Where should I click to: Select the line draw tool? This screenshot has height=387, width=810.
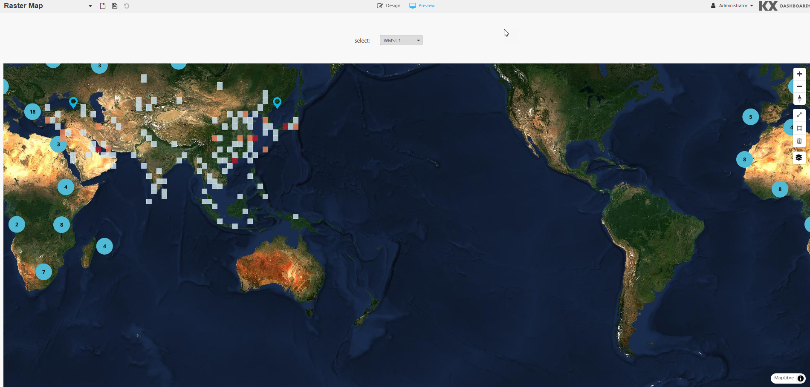799,115
